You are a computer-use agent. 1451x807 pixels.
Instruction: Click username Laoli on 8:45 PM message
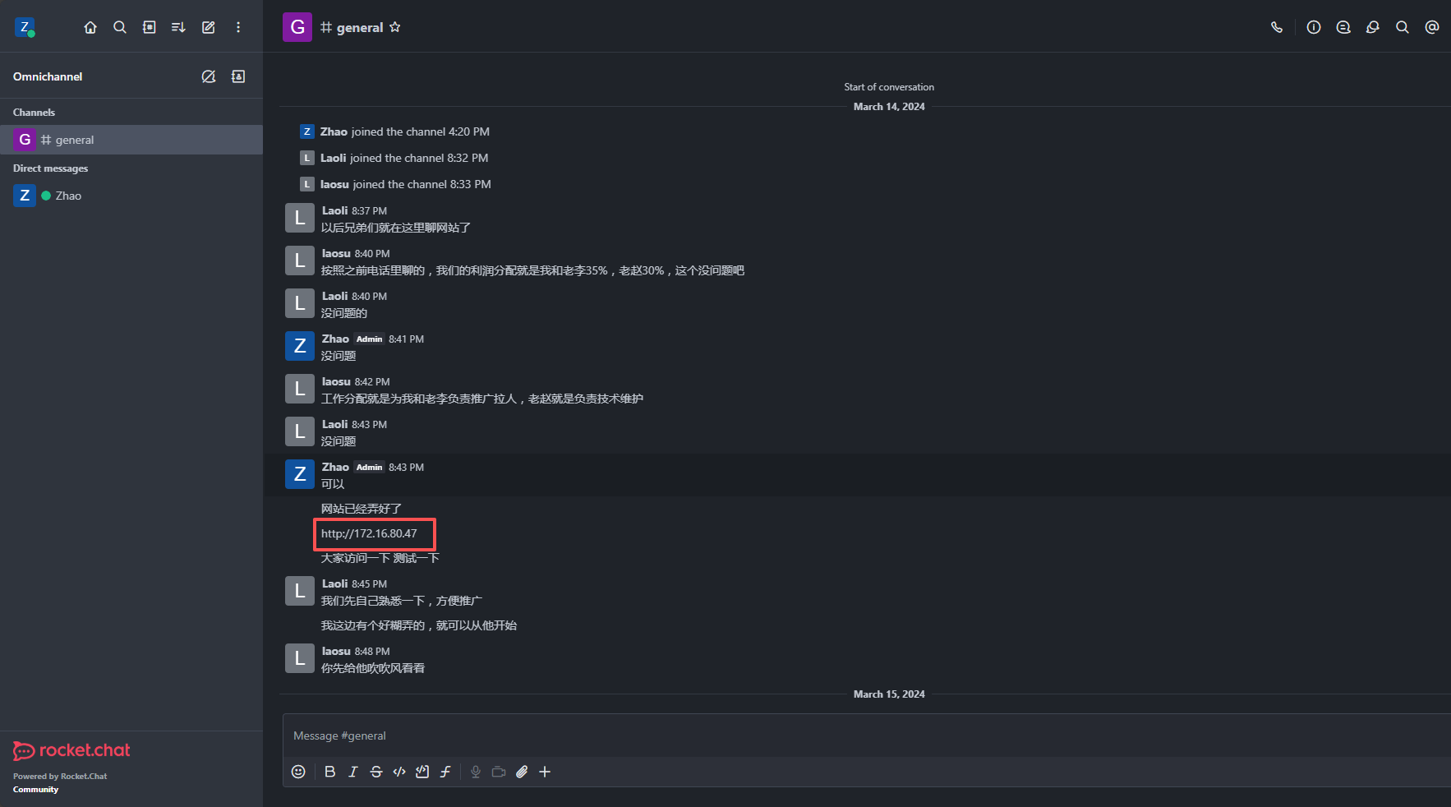(335, 583)
